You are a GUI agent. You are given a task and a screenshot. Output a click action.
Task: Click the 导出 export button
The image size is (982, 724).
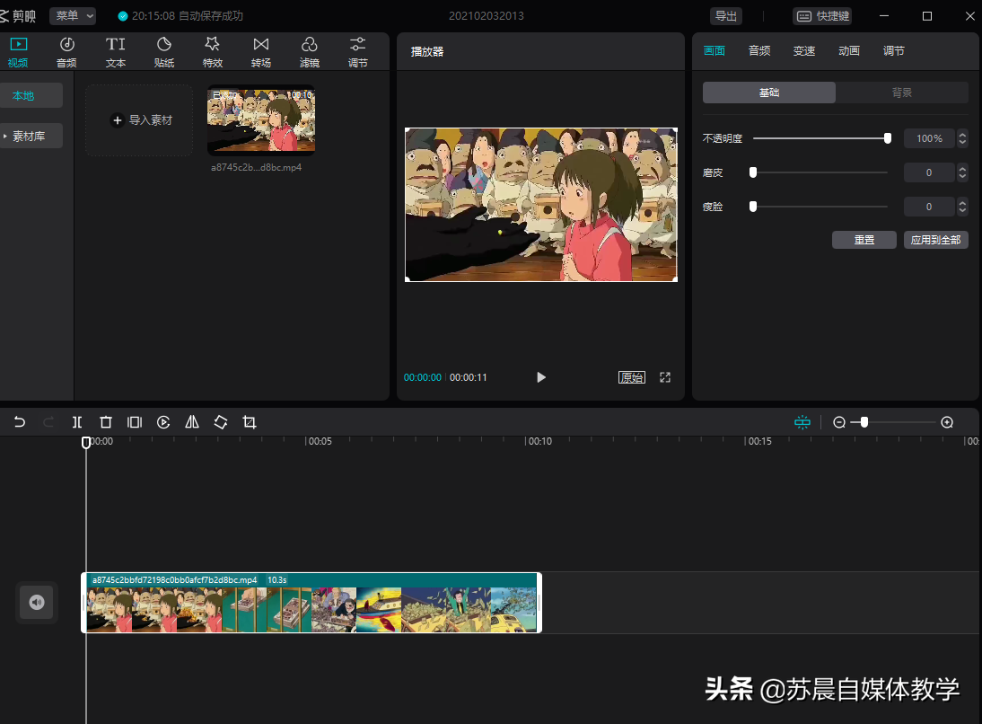725,16
